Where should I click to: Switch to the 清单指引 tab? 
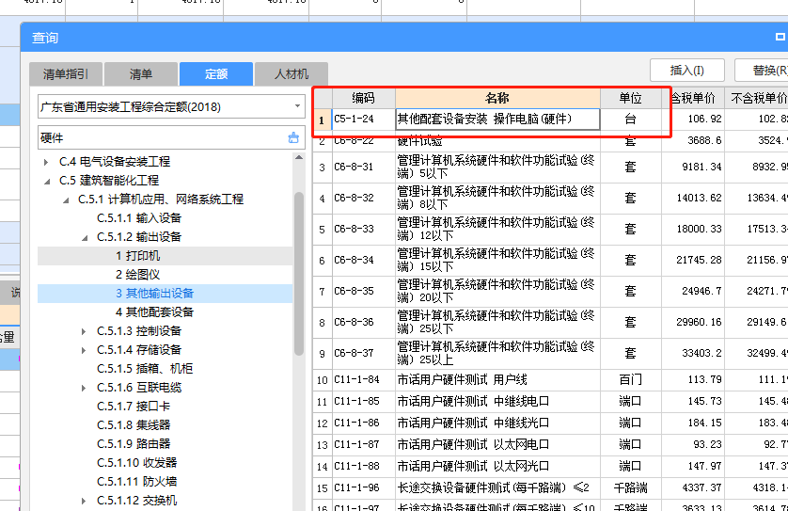click(66, 74)
